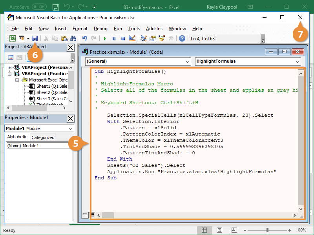This screenshot has width=314, height=235.
Task: Collapse the VBAProject (Practice) tree node
Action: point(10,74)
